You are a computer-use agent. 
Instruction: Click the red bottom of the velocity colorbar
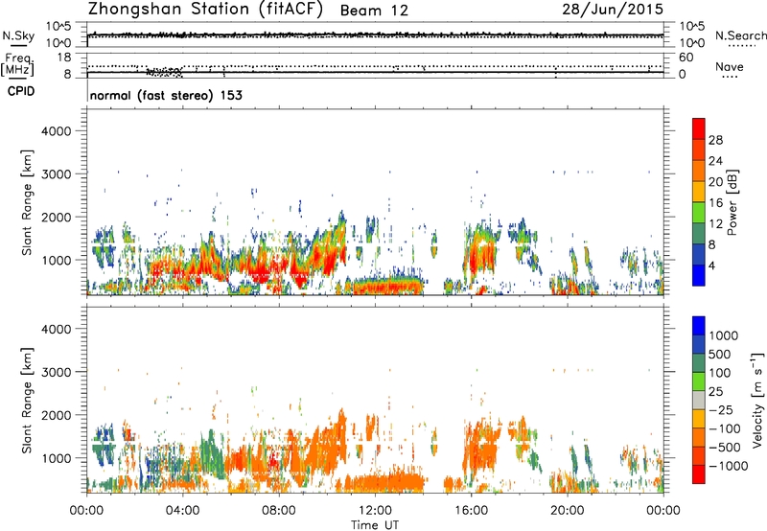[x=699, y=474]
